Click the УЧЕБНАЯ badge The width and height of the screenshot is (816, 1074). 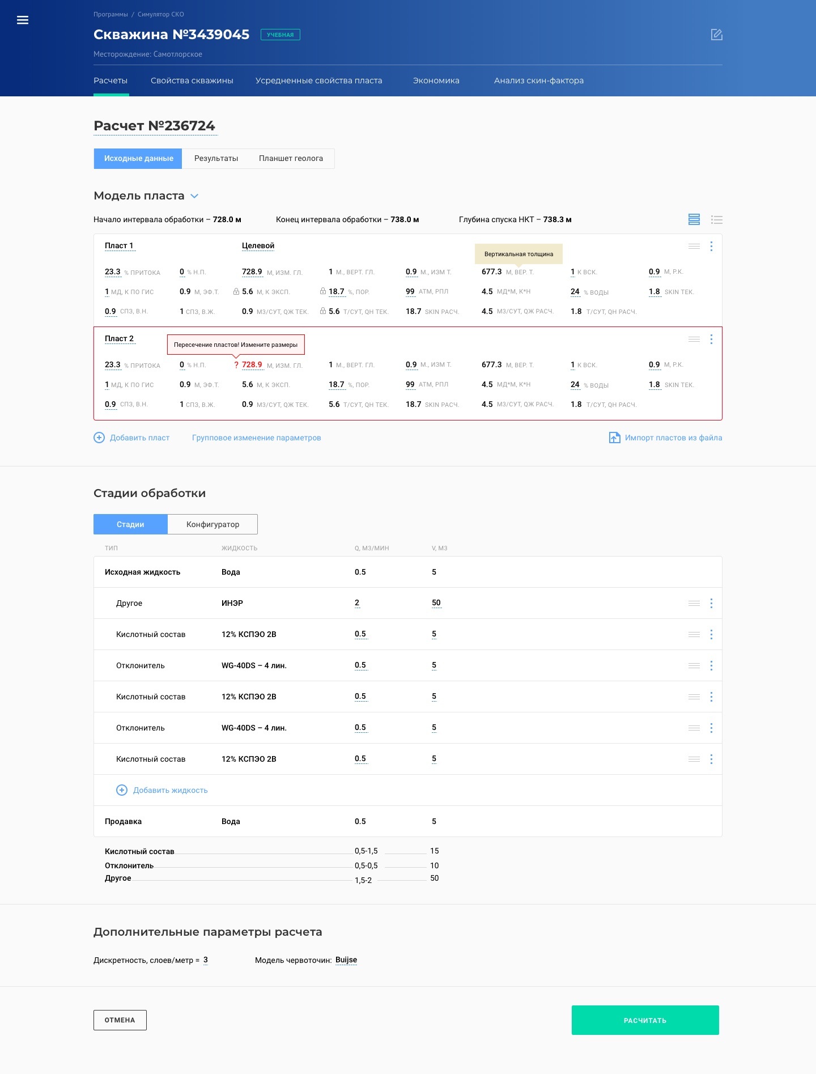280,35
